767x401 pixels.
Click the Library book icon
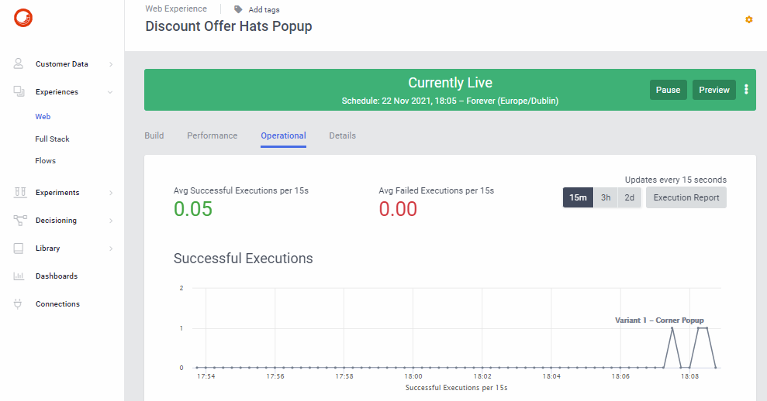tap(19, 248)
